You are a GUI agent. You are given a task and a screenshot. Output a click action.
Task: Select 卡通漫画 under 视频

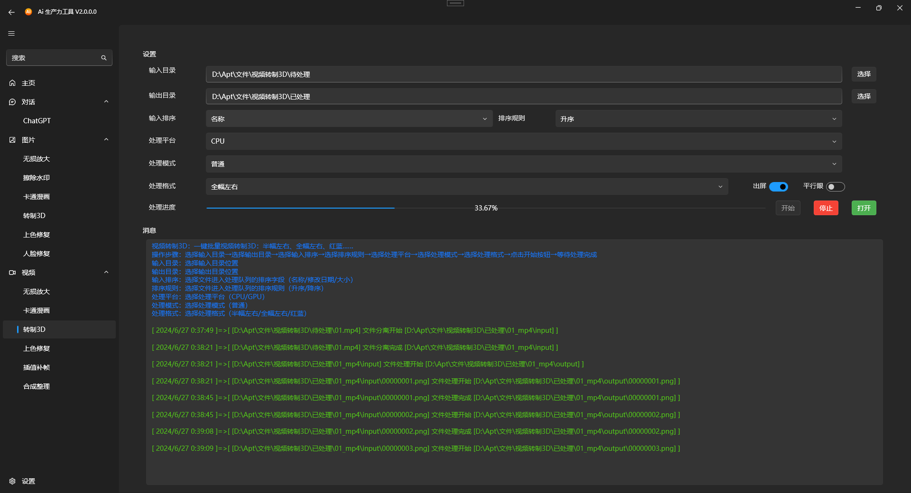[59, 310]
